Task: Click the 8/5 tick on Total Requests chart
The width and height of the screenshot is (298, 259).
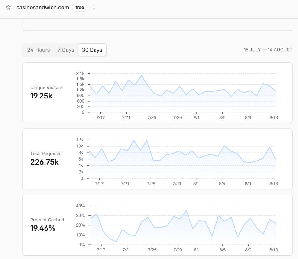Action: [222, 184]
